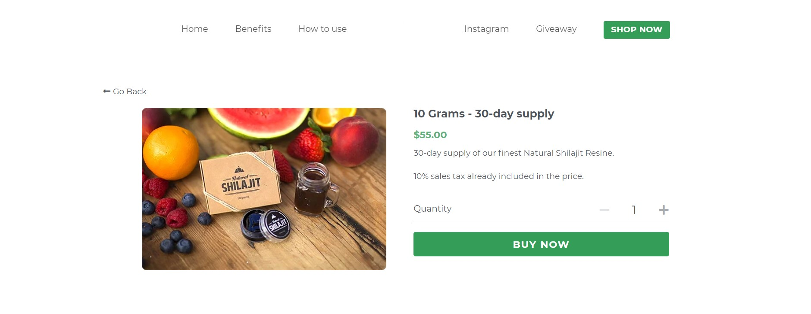
Task: Click the back arrow icon beside Go Back
Action: (x=106, y=91)
